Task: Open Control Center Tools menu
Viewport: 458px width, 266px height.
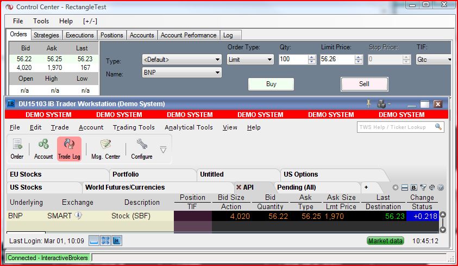Action: pos(41,21)
